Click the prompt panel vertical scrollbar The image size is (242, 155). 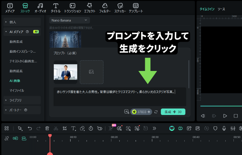click(x=189, y=74)
